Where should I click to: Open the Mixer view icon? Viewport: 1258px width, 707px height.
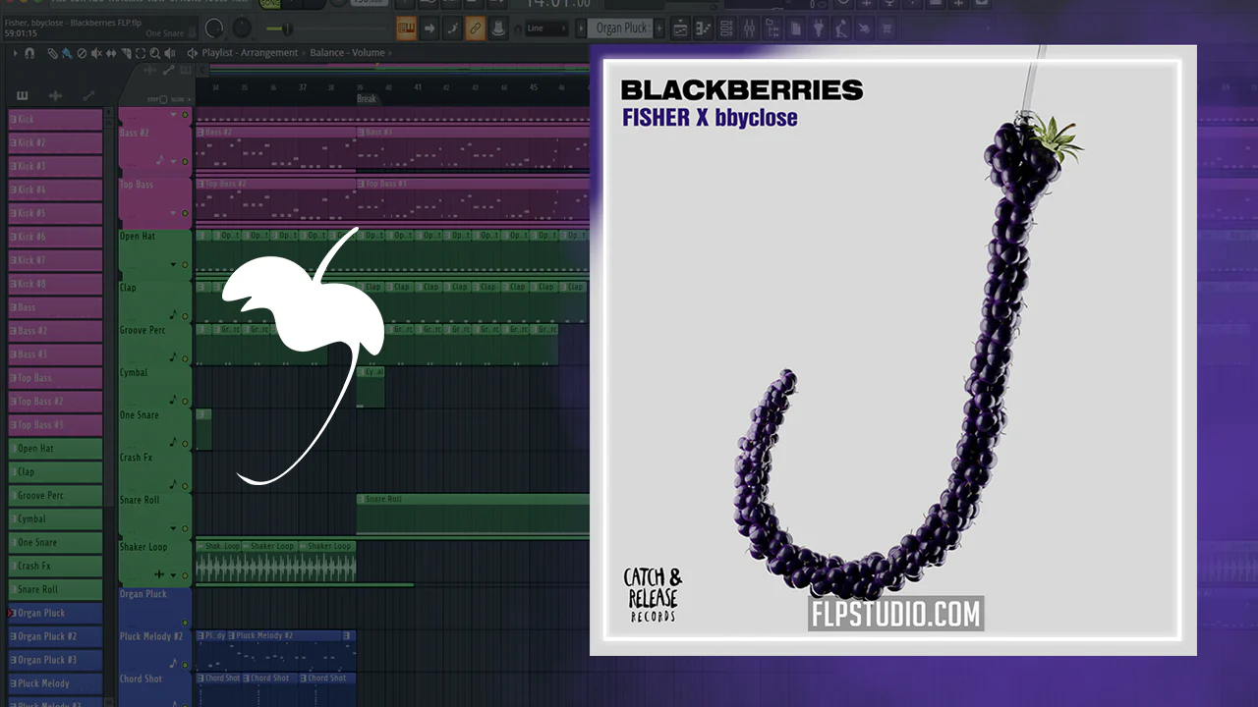coord(750,28)
